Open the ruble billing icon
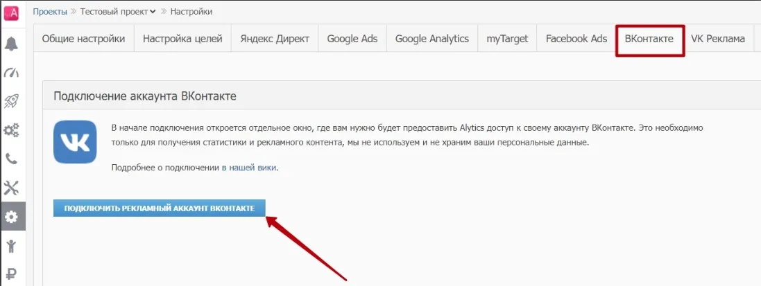 (x=12, y=274)
